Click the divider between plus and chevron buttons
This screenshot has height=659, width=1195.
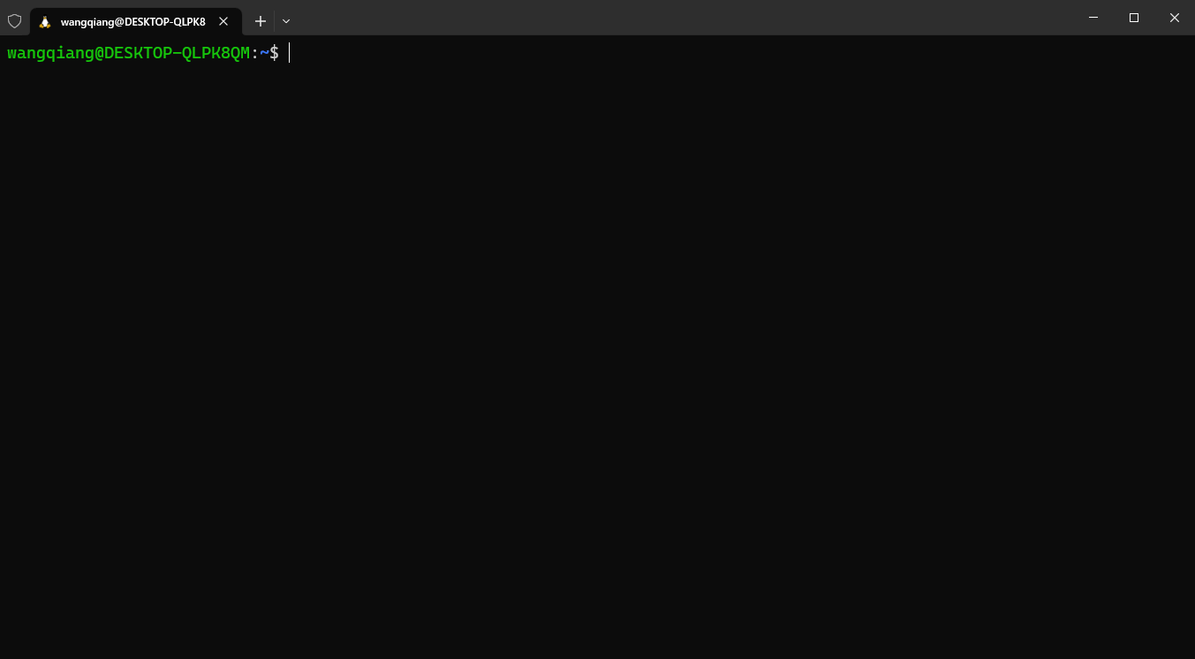[274, 21]
